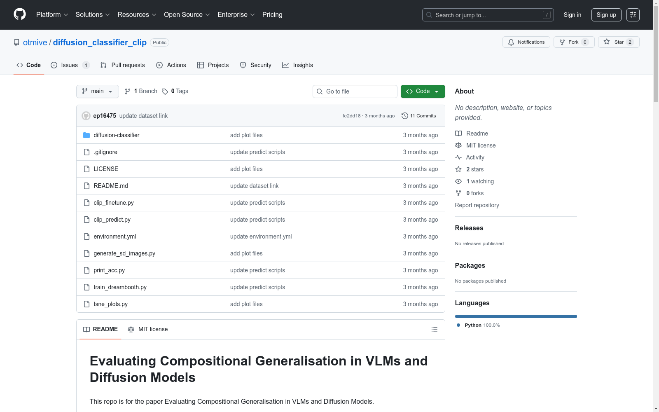Click the Report repository link
The width and height of the screenshot is (659, 412).
pyautogui.click(x=477, y=205)
